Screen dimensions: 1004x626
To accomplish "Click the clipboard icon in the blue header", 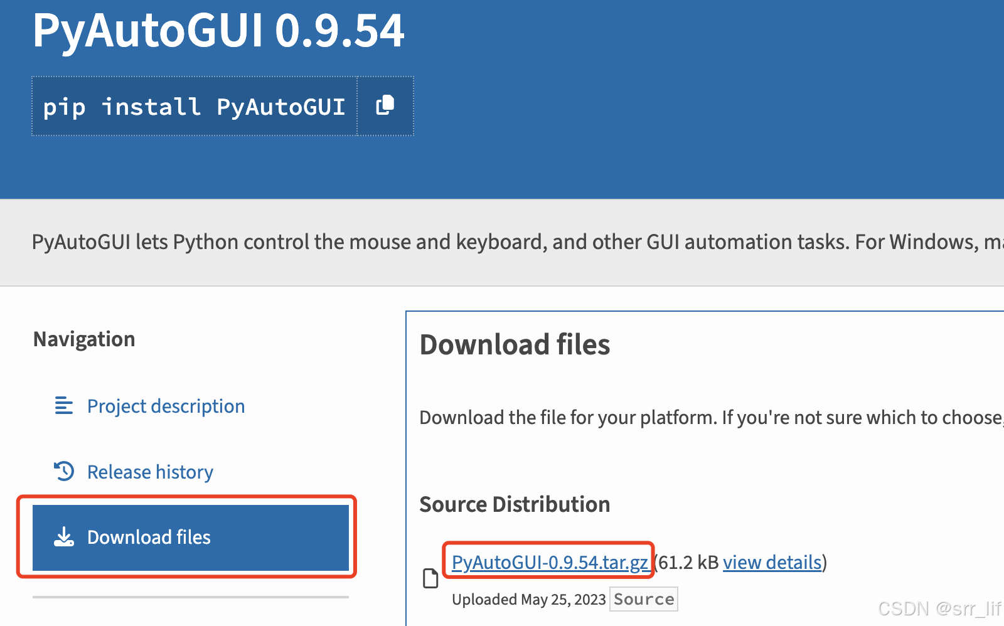I will coord(384,105).
